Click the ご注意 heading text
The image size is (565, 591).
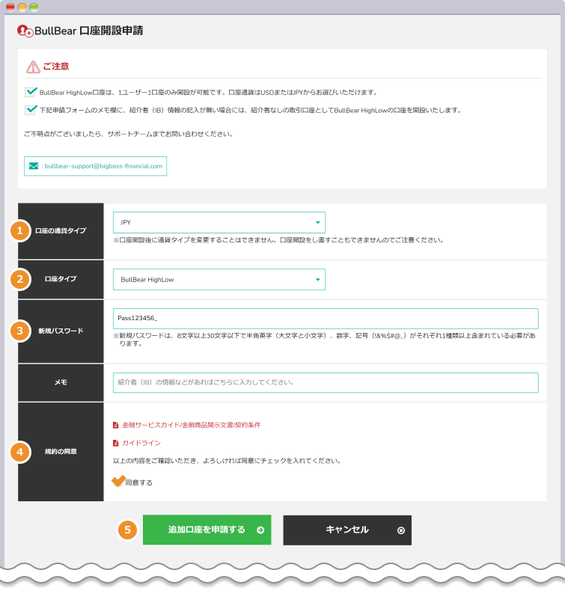click(56, 67)
